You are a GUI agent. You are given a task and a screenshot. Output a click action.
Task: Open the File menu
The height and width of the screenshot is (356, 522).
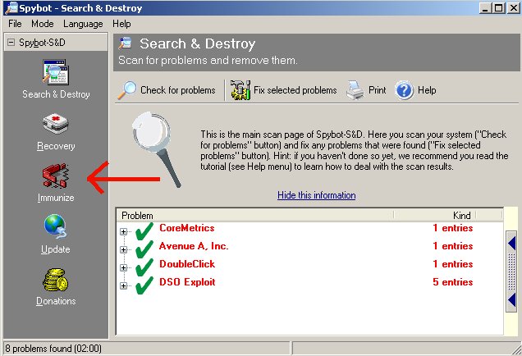[15, 24]
